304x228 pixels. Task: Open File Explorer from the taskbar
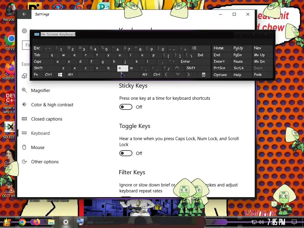tap(51, 222)
